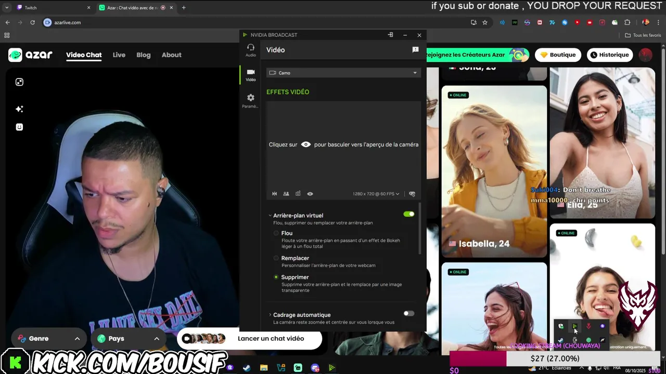Image resolution: width=666 pixels, height=374 pixels.
Task: Close the Twitch browser tab
Action: tap(88, 8)
